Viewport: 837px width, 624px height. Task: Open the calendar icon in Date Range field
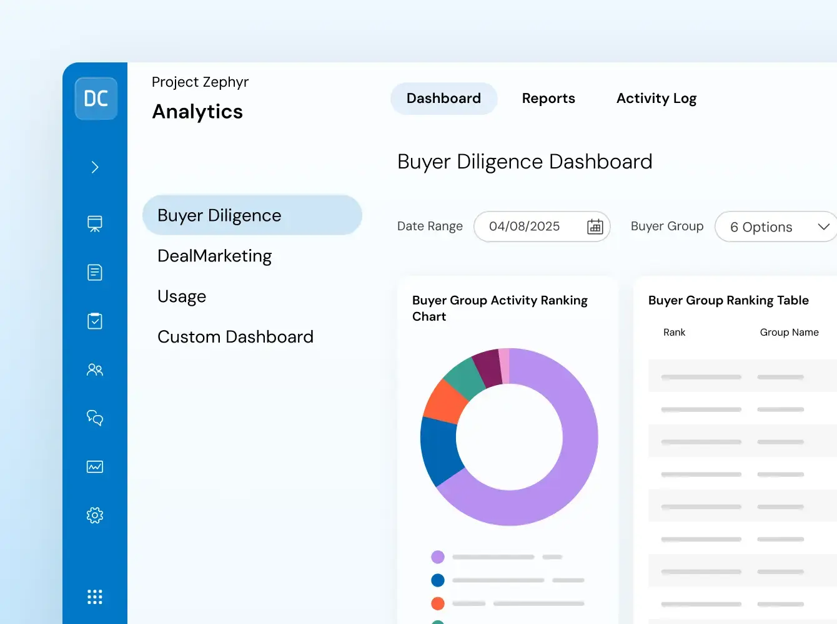point(595,227)
